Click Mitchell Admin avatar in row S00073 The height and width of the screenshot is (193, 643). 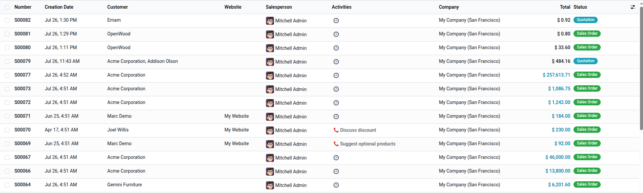[x=270, y=89]
